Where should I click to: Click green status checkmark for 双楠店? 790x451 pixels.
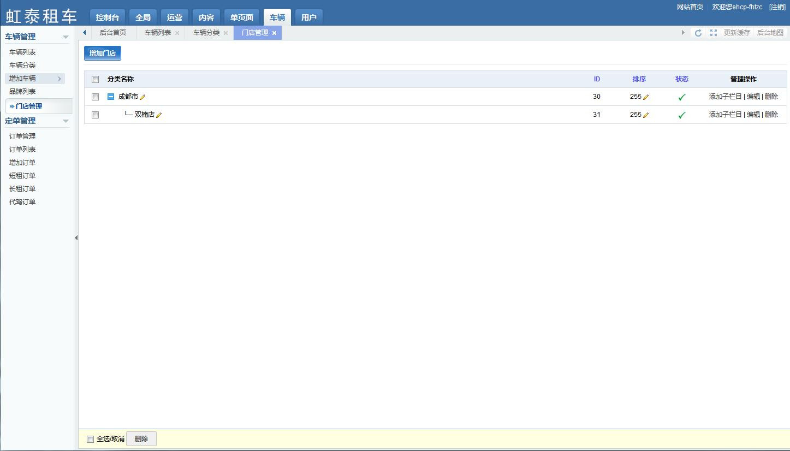coord(681,115)
